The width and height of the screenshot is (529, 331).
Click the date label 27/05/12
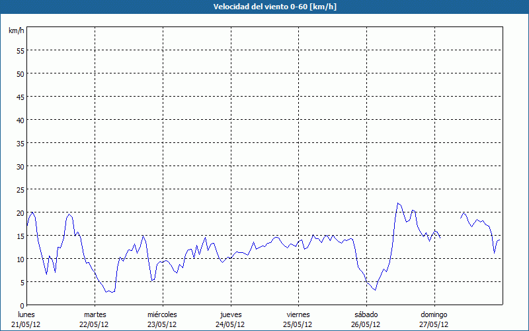pyautogui.click(x=433, y=324)
